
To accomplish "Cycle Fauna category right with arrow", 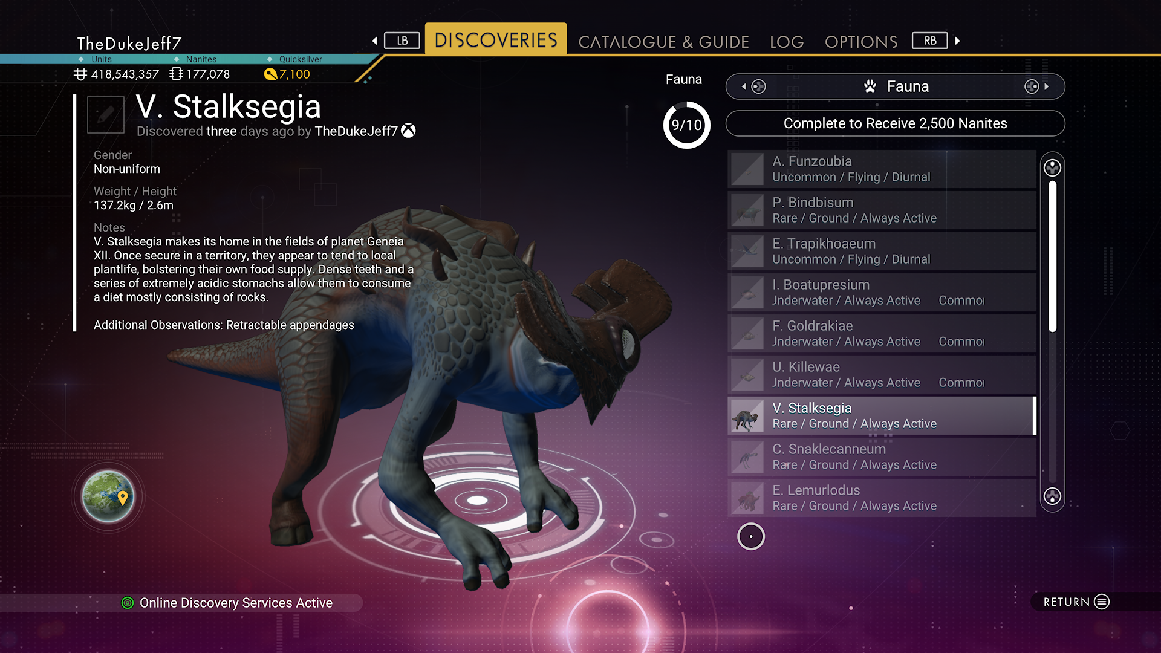I will coord(1046,86).
